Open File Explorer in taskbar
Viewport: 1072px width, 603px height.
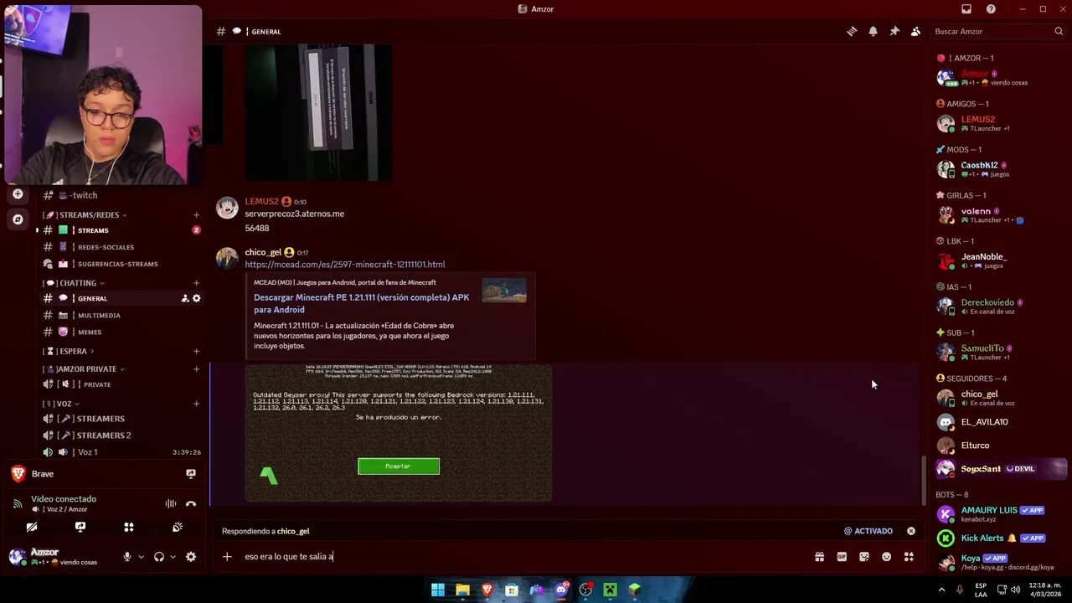[x=462, y=590]
